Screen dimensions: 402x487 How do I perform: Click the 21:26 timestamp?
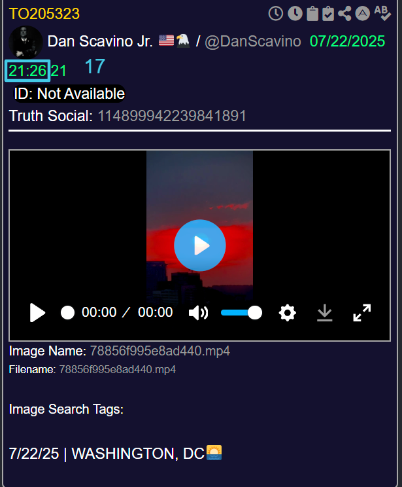[x=27, y=71]
